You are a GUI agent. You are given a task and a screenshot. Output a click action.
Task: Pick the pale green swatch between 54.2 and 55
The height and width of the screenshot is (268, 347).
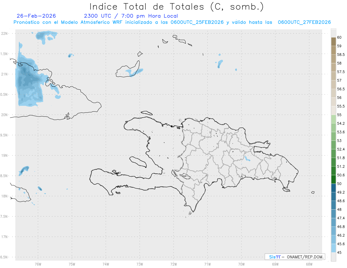click(x=333, y=119)
